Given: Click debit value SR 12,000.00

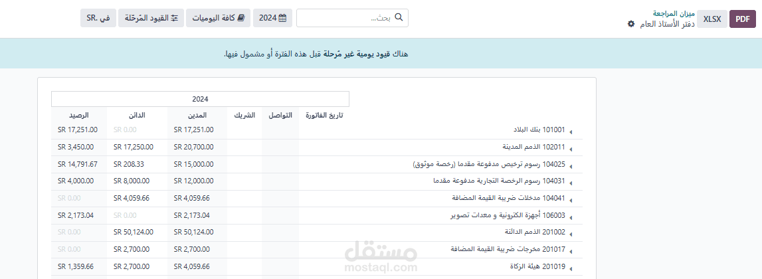Looking at the screenshot, I should click(x=193, y=181).
